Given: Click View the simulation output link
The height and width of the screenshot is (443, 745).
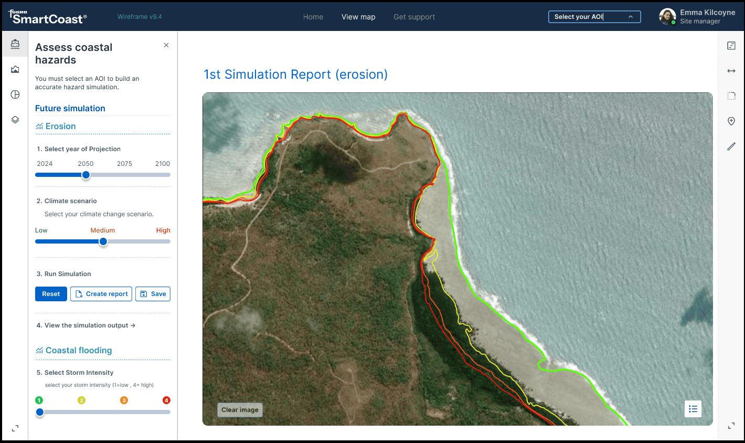Looking at the screenshot, I should (86, 325).
